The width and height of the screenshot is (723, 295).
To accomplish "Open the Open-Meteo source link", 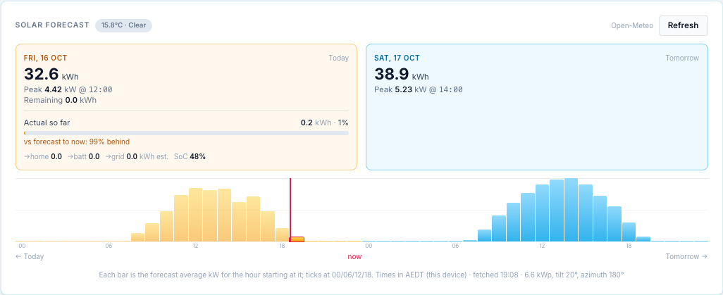I will pos(632,26).
